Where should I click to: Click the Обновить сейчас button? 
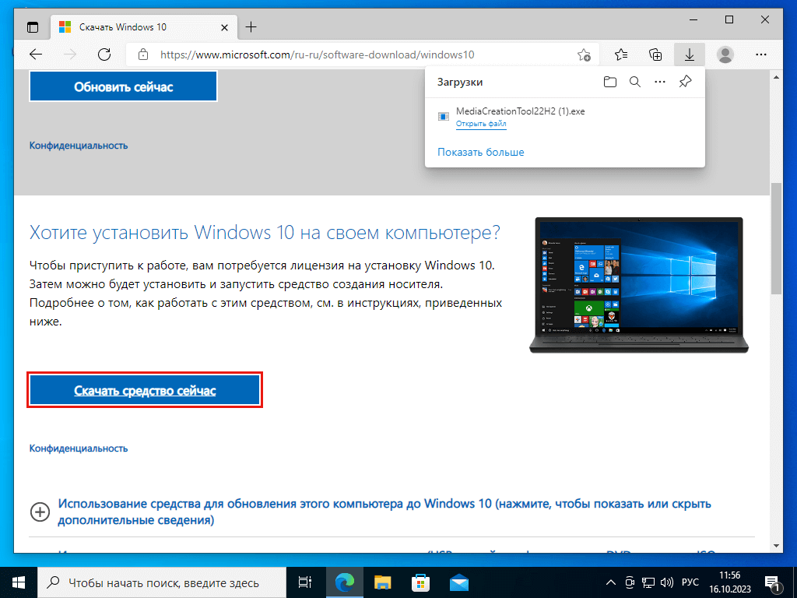(123, 86)
